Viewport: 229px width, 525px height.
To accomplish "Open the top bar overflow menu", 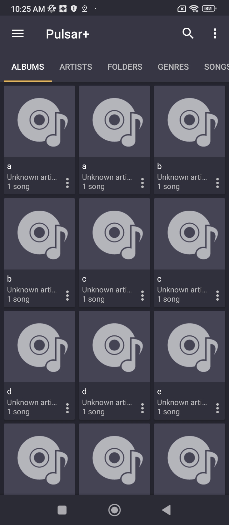I will tap(215, 33).
